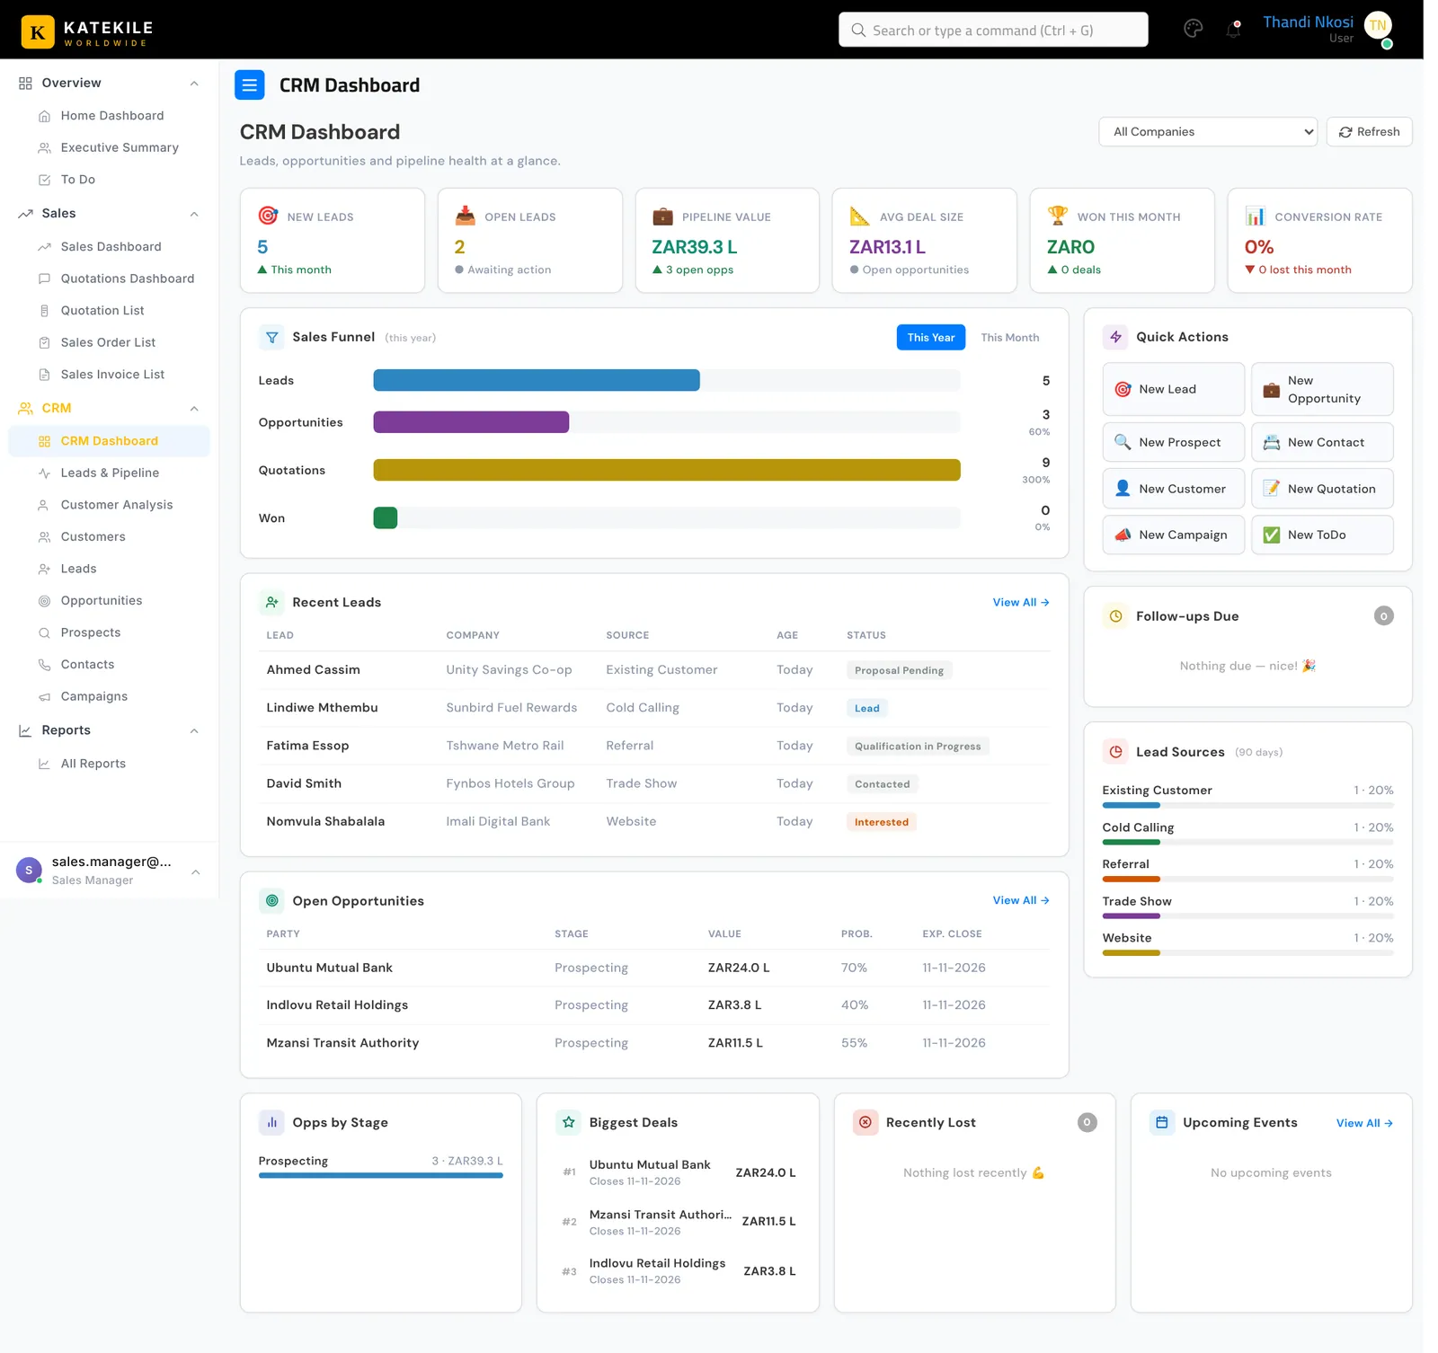Focus the search or command field
Viewport: 1438px width, 1353px height.
(993, 30)
